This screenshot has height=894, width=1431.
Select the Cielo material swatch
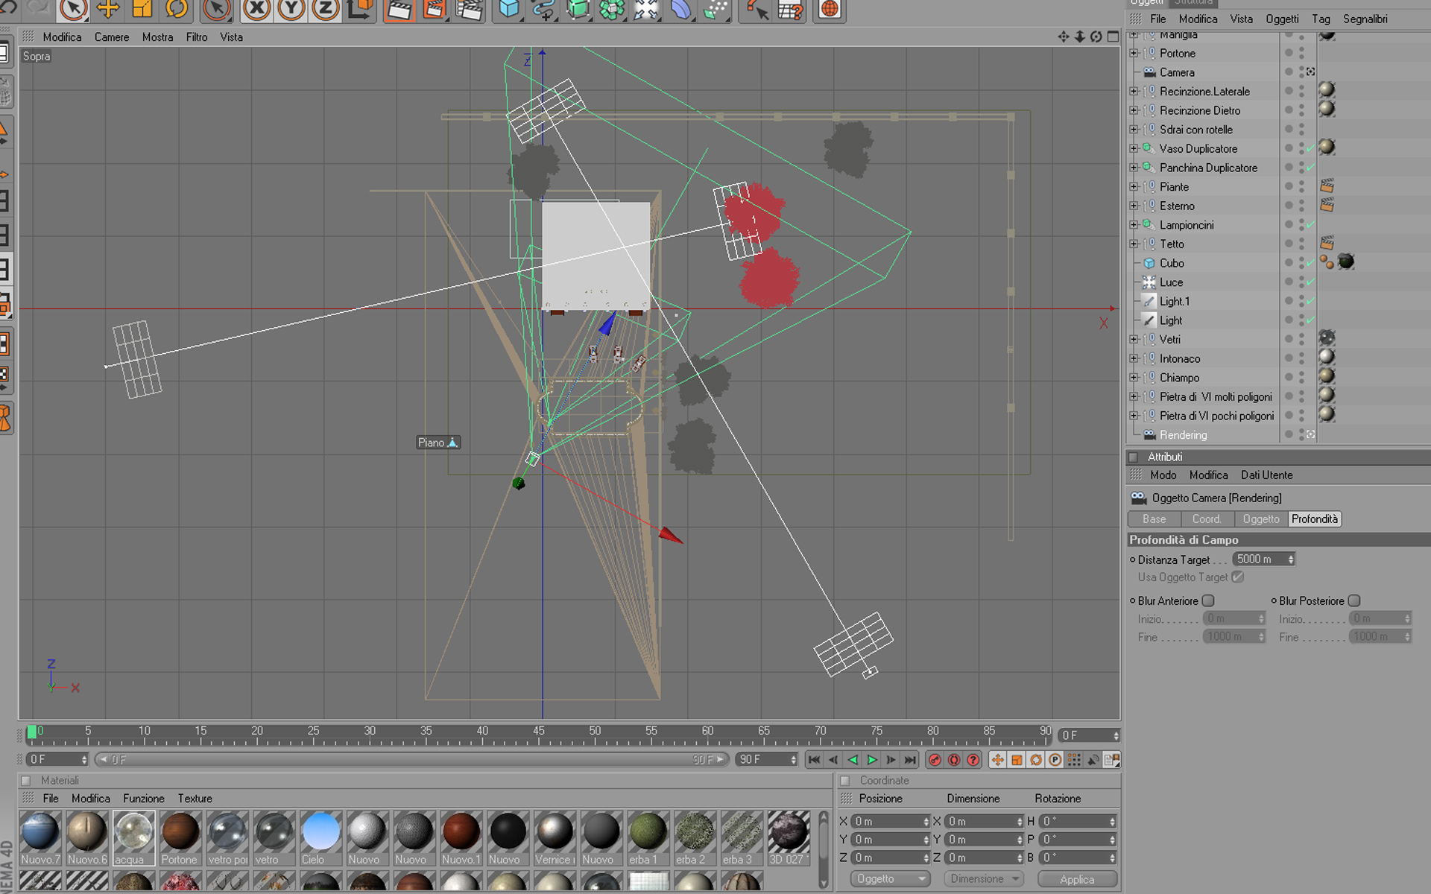point(320,832)
